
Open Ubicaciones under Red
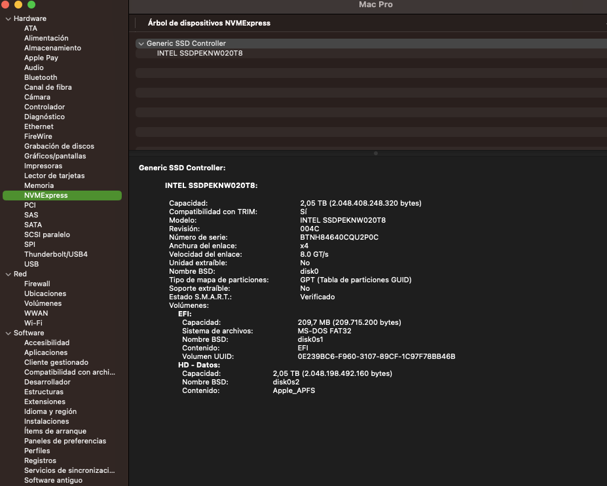click(x=45, y=293)
